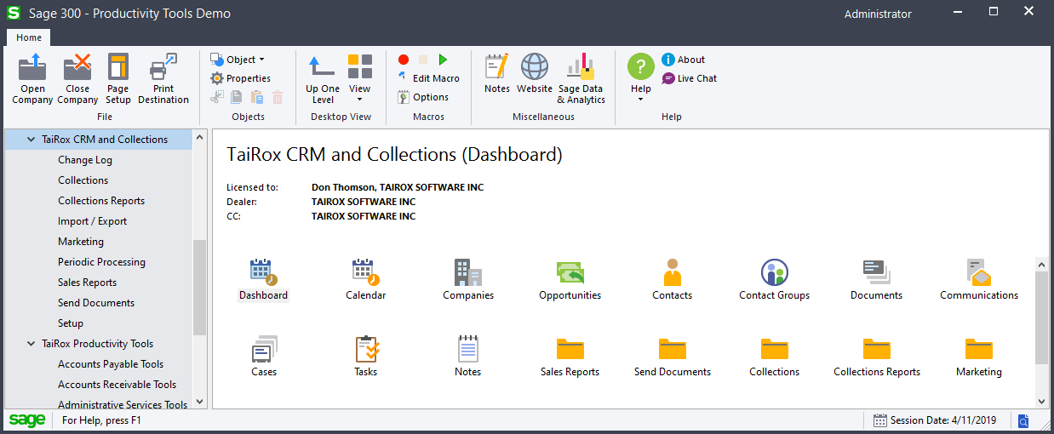Click the Sage logo in status bar
The image size is (1054, 434).
tap(27, 420)
